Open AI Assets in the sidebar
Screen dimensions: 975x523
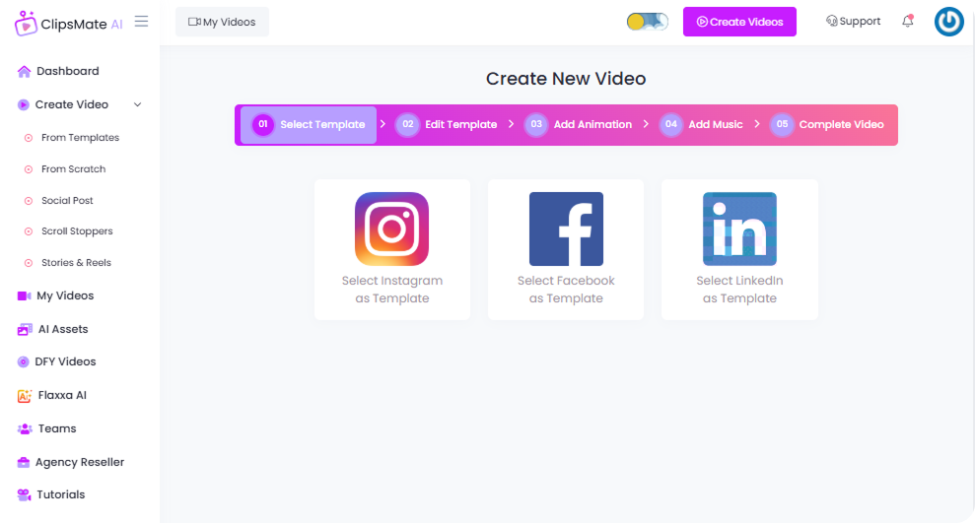pyautogui.click(x=61, y=329)
